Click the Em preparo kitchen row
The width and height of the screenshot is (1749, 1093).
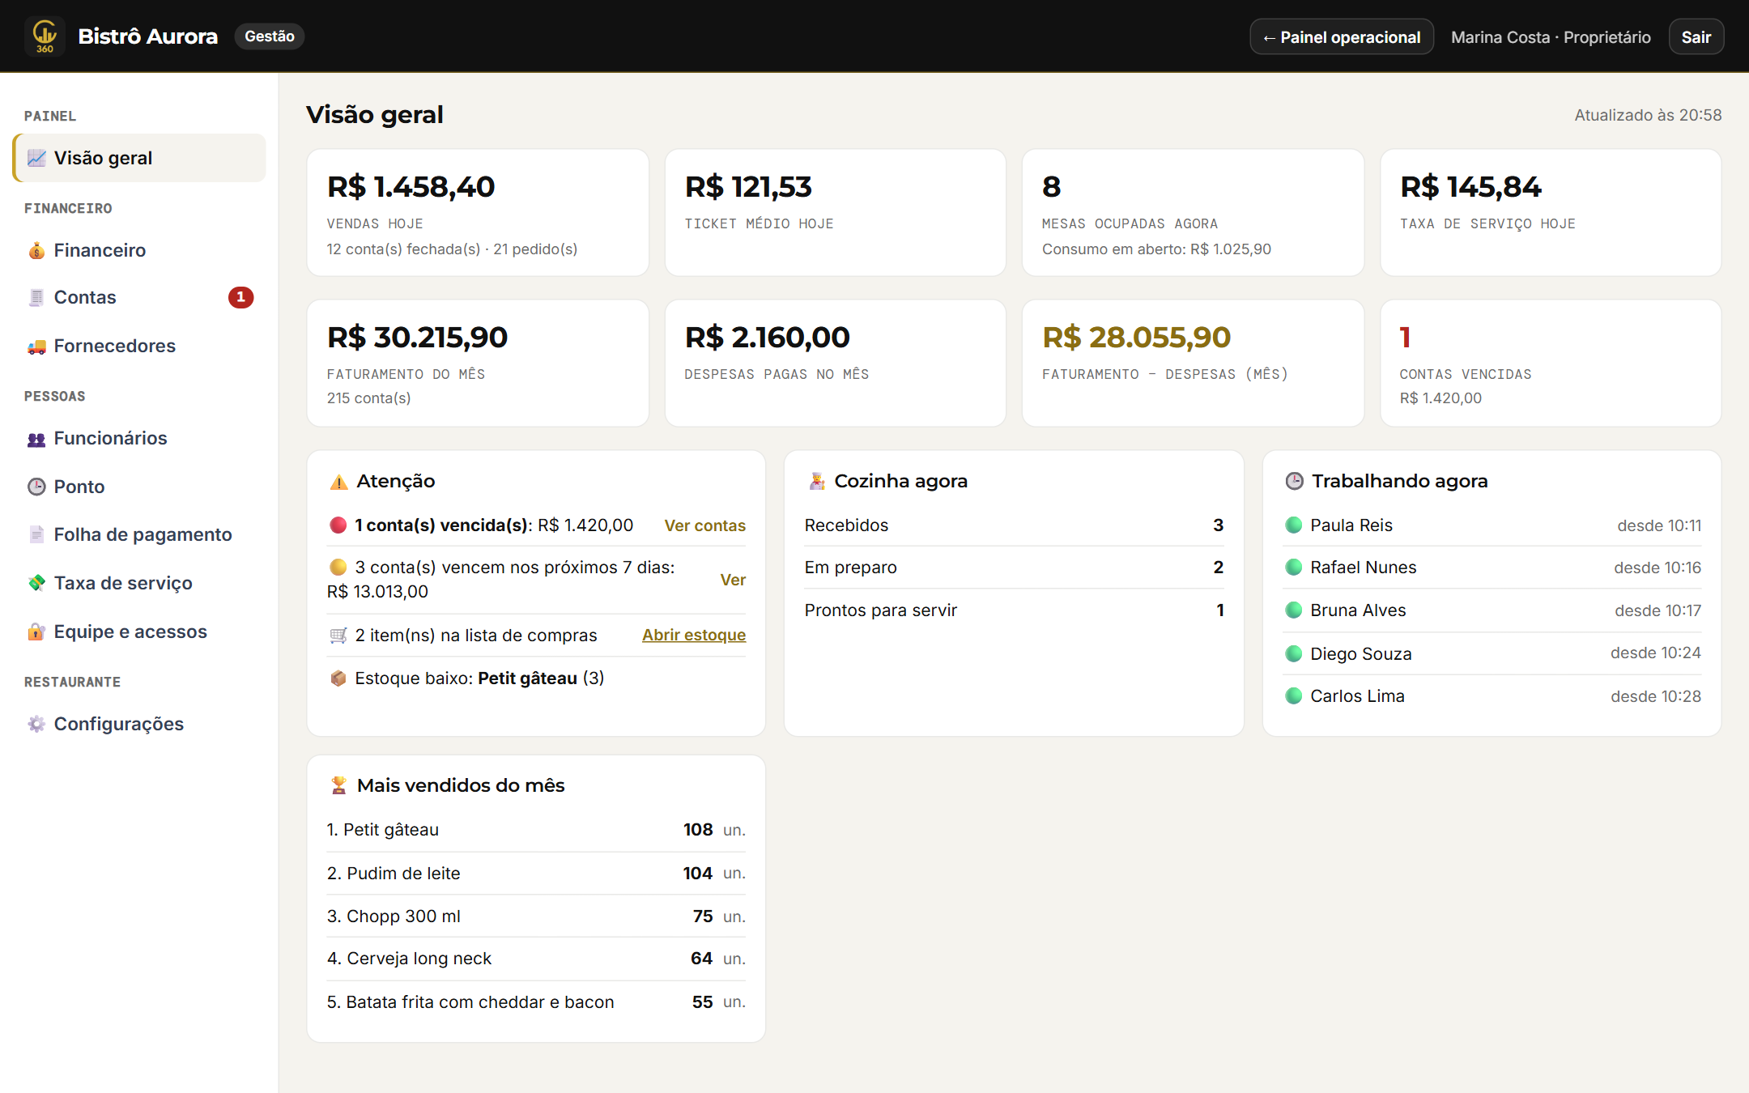click(1014, 568)
